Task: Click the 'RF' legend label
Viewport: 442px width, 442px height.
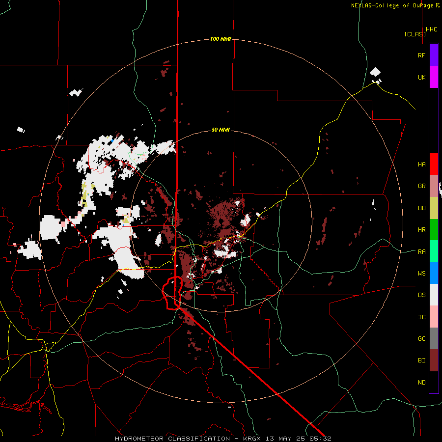Action: coord(421,55)
